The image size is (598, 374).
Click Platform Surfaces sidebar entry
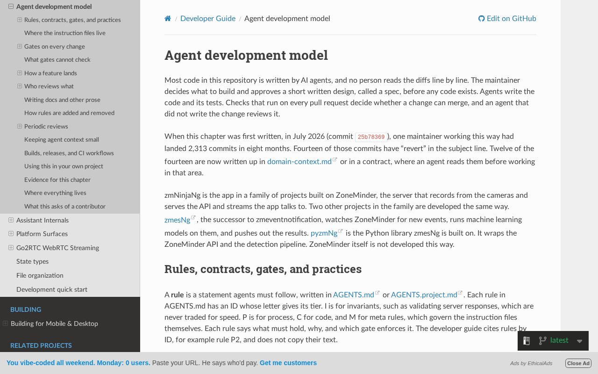[x=42, y=234]
